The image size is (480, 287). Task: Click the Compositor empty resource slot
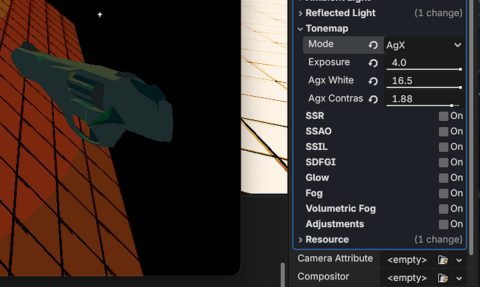tap(408, 278)
